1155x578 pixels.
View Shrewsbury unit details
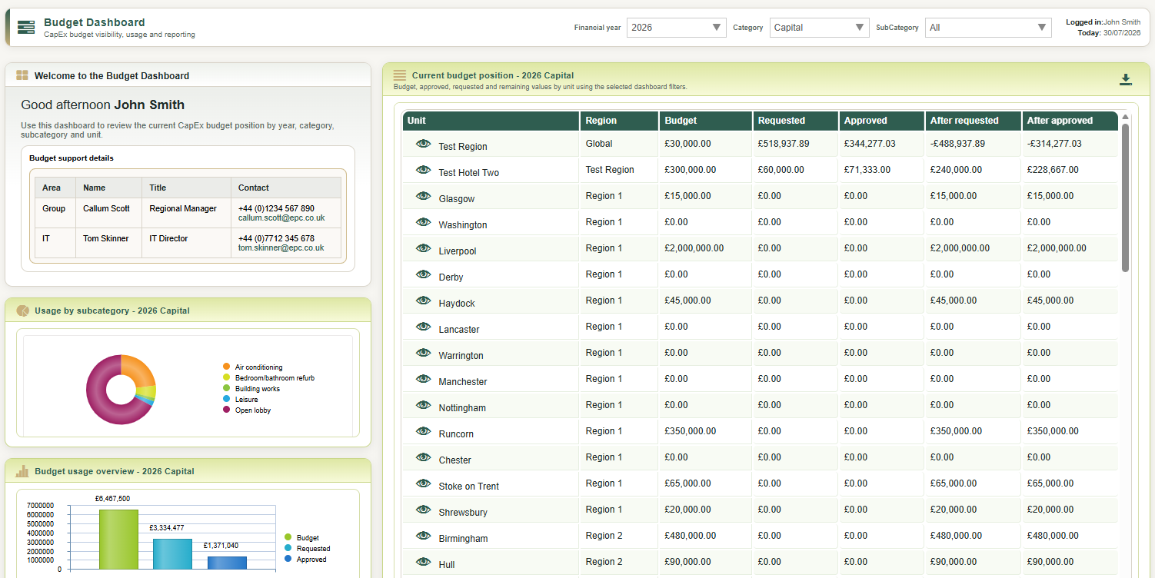click(423, 510)
